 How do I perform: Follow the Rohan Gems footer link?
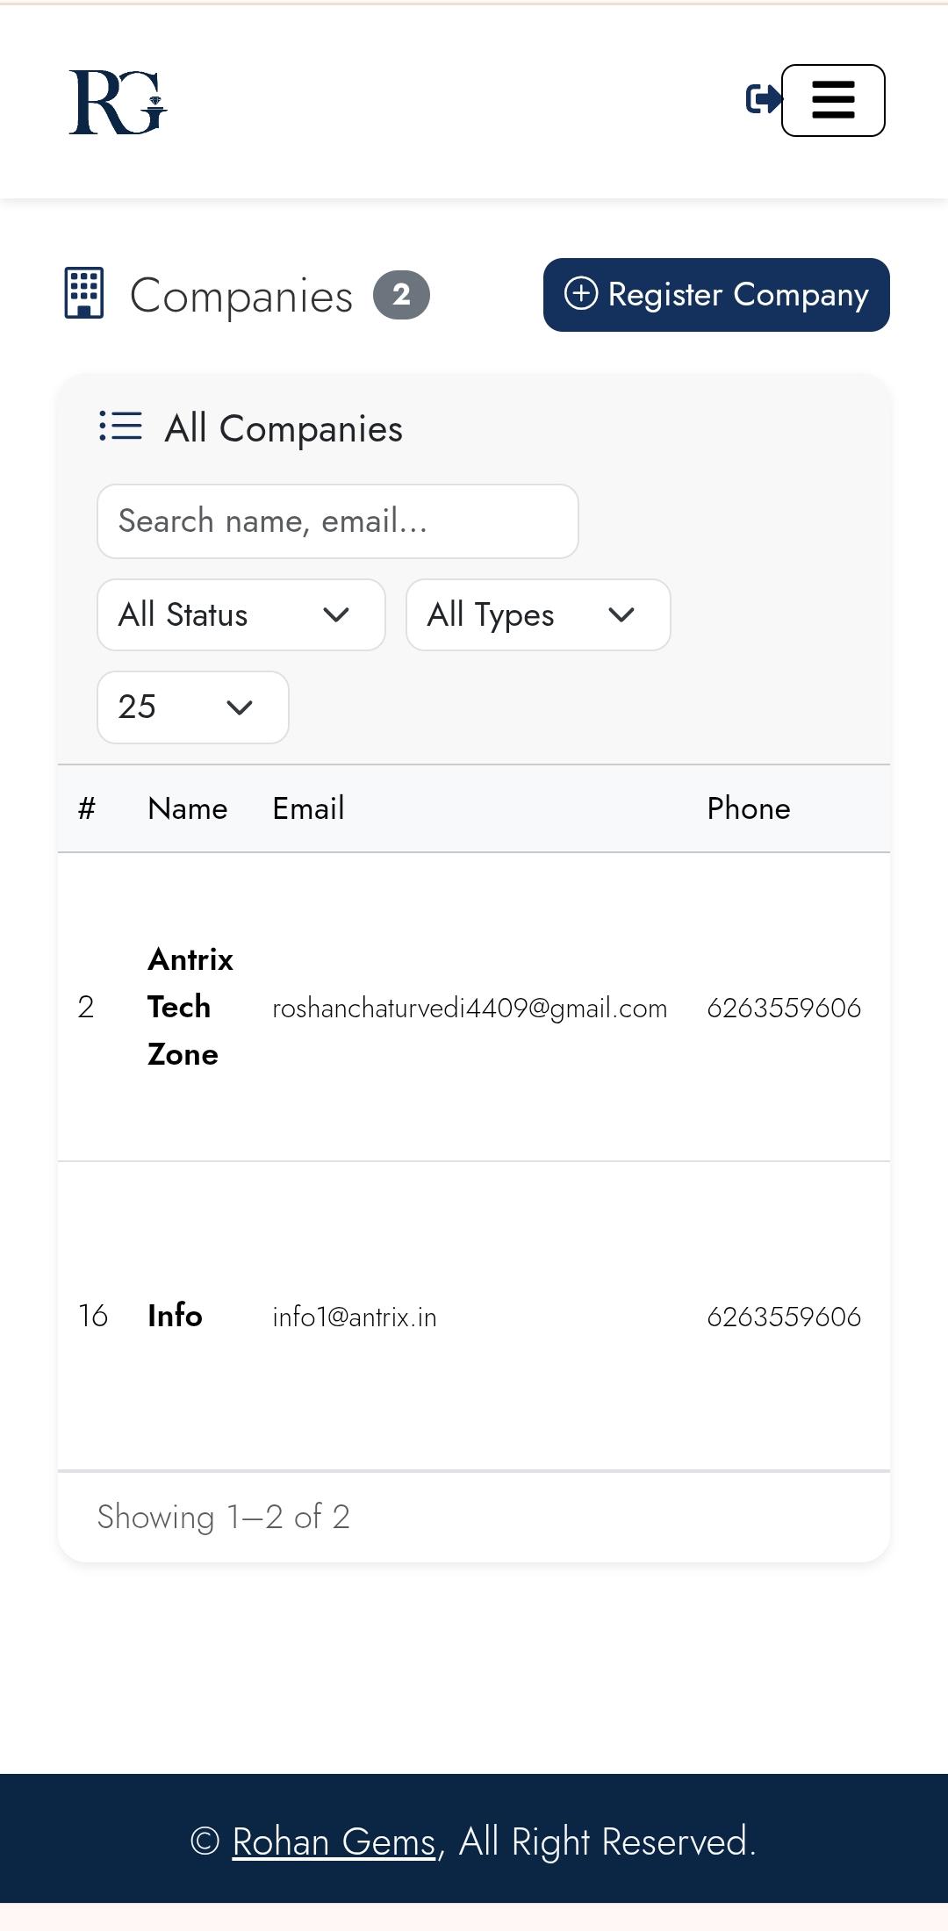[334, 1841]
